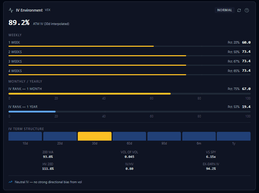Click the 2 WEEKS progress bar
Screen dimensions: 259x193
(129, 56)
